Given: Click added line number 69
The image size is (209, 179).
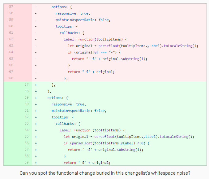Looking at the screenshot, I should pyautogui.click(x=26, y=162).
